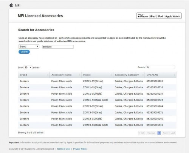Click UPC 853805005233

155,87
